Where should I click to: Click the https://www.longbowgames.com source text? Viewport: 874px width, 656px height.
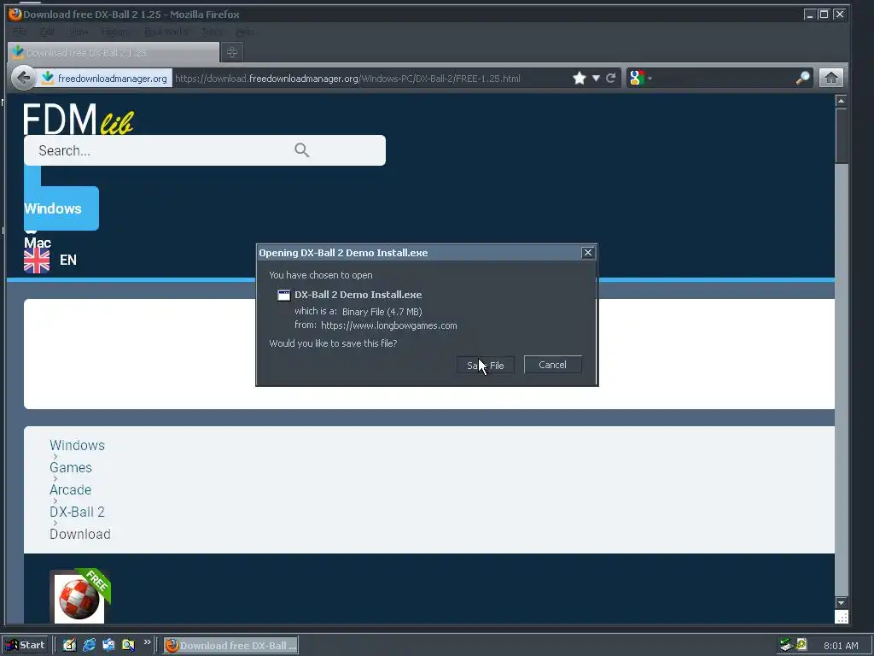pyautogui.click(x=389, y=325)
